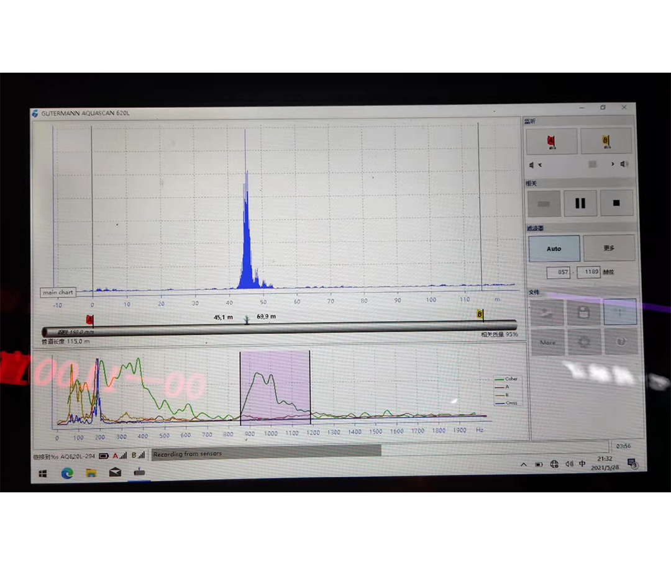Launch Microsoft Edge from taskbar

pyautogui.click(x=66, y=473)
